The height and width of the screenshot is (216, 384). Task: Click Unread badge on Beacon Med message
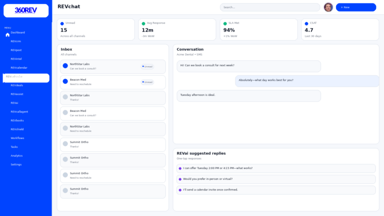pyautogui.click(x=147, y=82)
